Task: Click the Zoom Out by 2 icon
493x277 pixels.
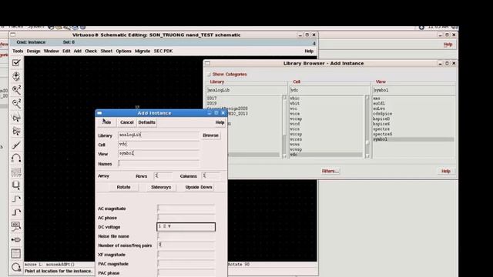Action: (x=16, y=103)
